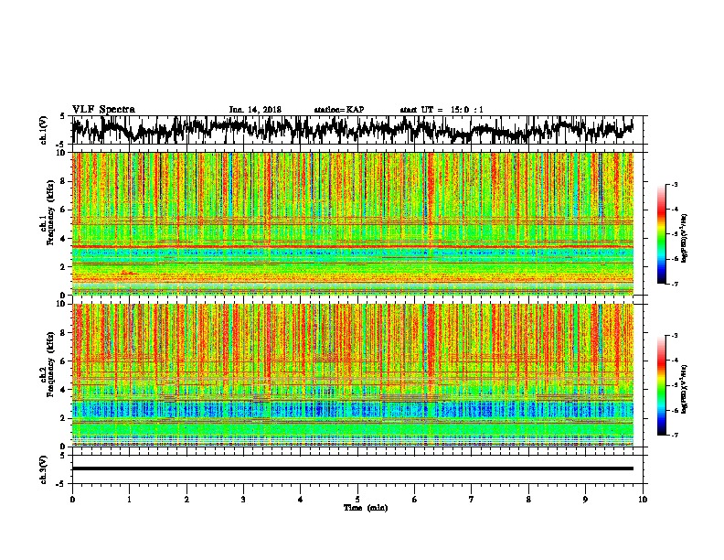Click the ch.1 voltage waveform trace
The width and height of the screenshot is (724, 560).
(x=352, y=130)
